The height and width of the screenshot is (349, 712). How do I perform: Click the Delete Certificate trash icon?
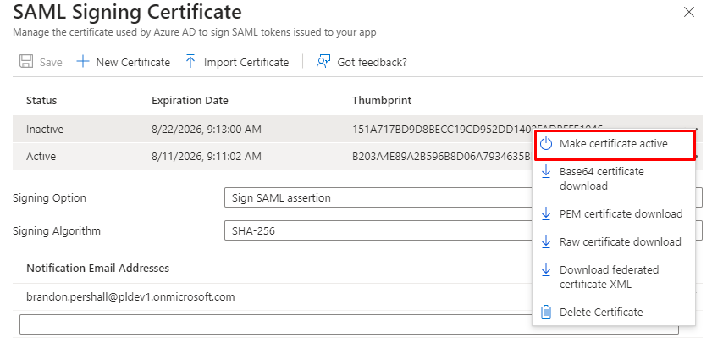click(x=546, y=312)
